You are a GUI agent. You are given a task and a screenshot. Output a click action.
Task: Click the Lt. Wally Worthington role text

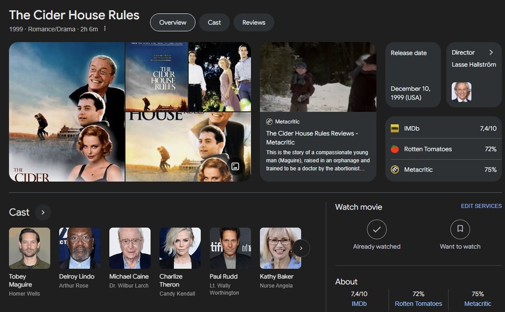[224, 289]
